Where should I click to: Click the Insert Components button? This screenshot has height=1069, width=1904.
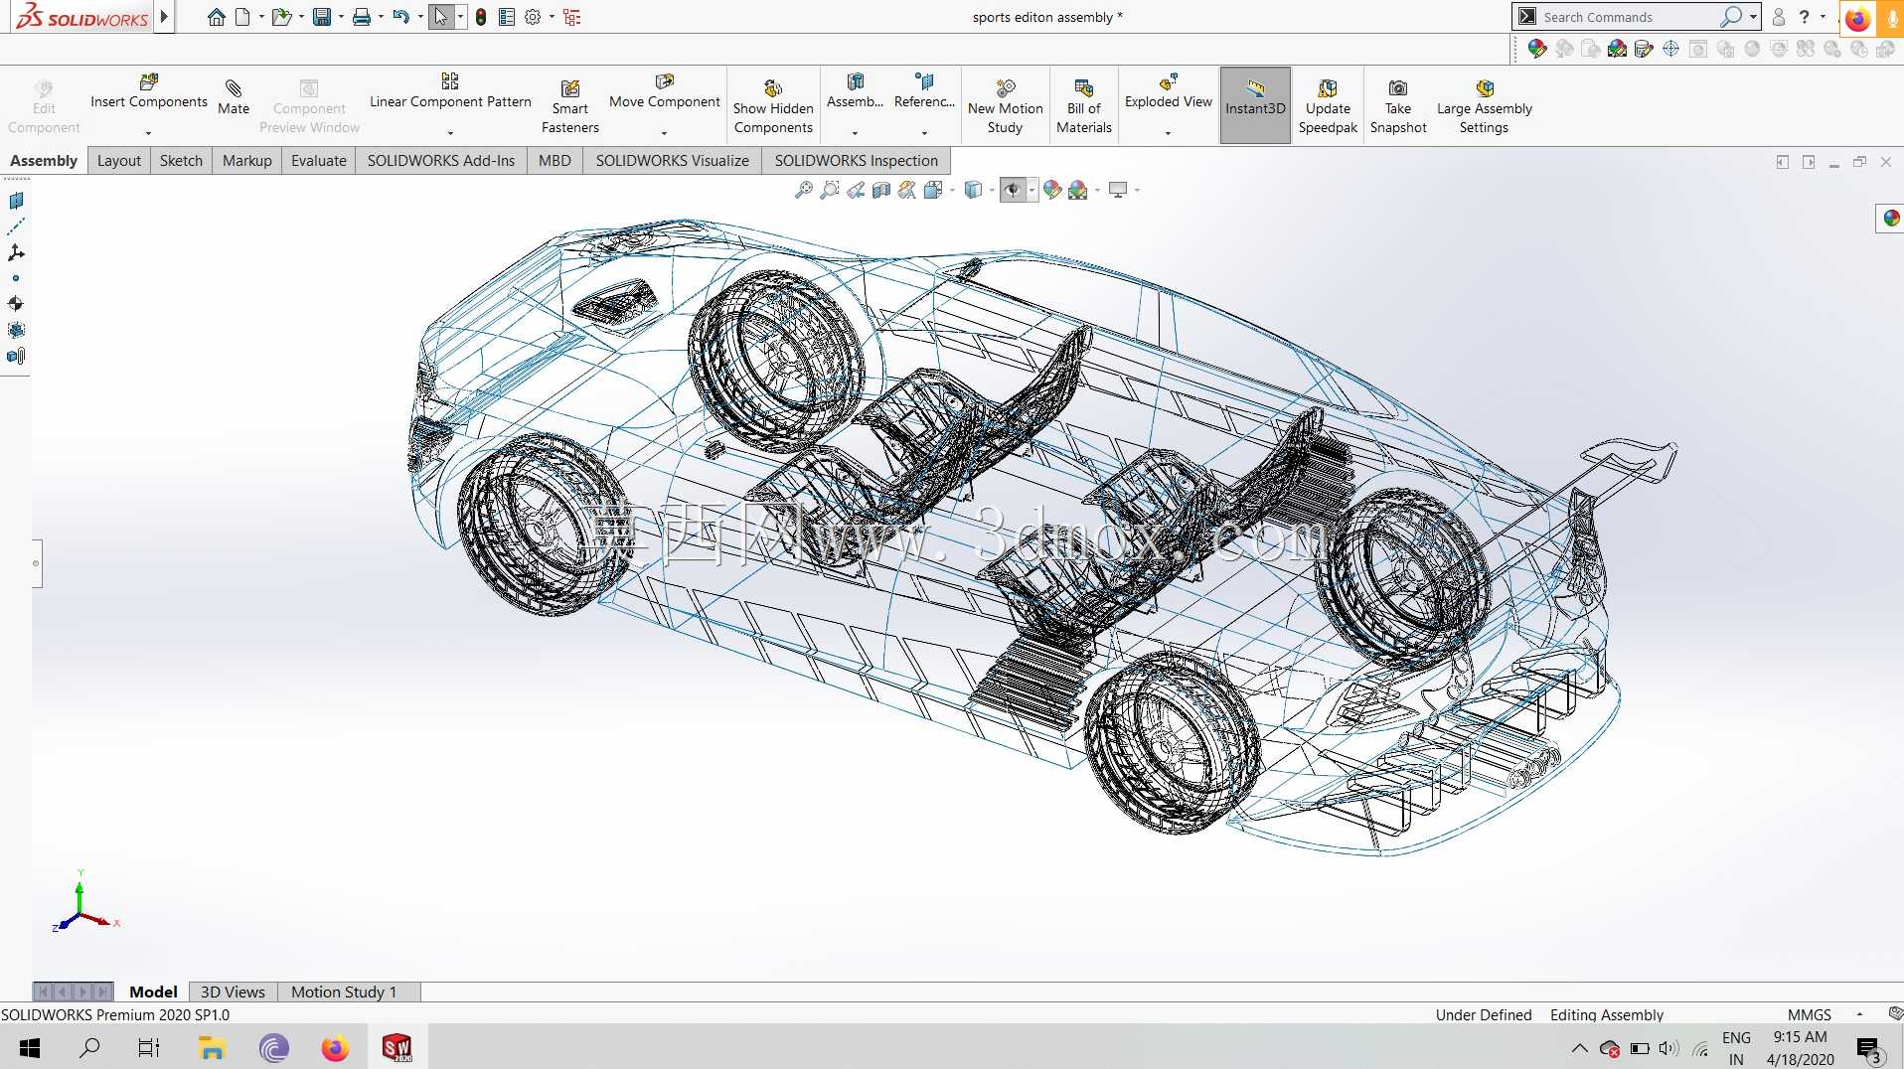[149, 91]
